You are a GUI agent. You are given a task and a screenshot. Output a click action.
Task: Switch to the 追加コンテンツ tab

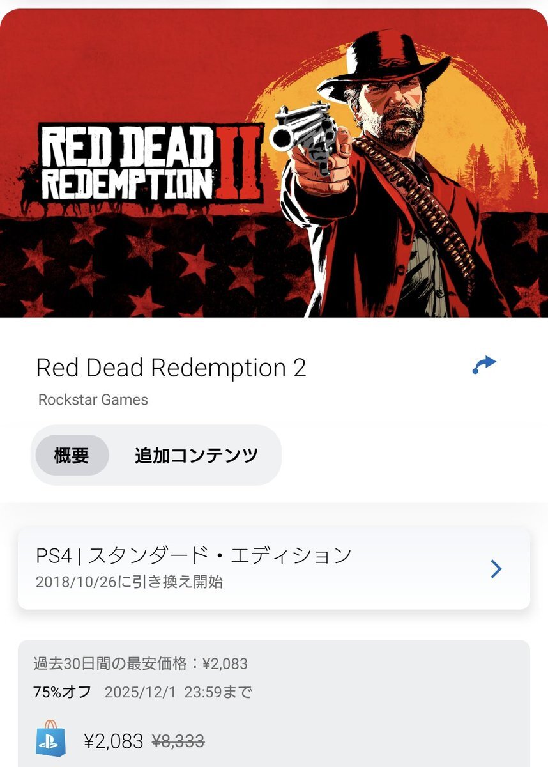[x=196, y=455]
